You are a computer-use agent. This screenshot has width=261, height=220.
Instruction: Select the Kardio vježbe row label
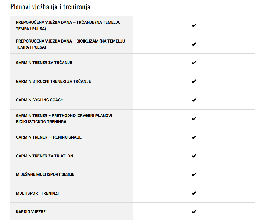tap(31, 212)
